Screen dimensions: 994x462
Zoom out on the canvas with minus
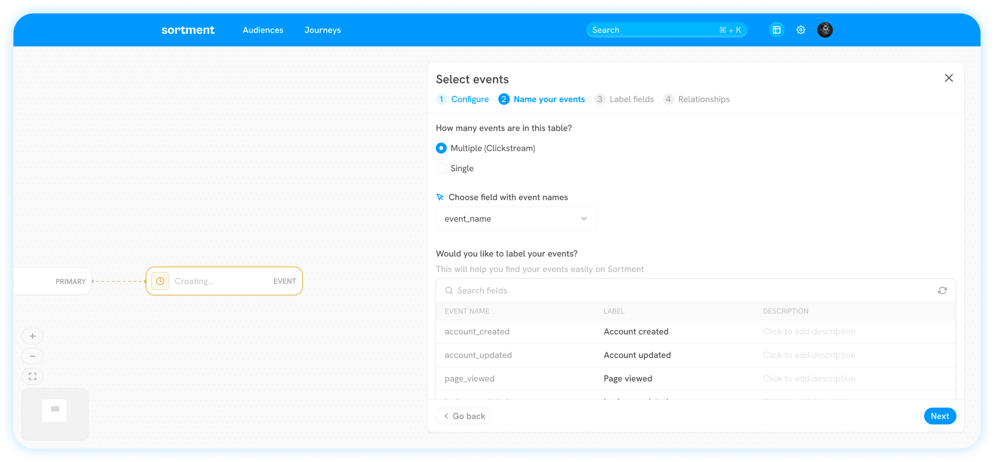coord(33,356)
